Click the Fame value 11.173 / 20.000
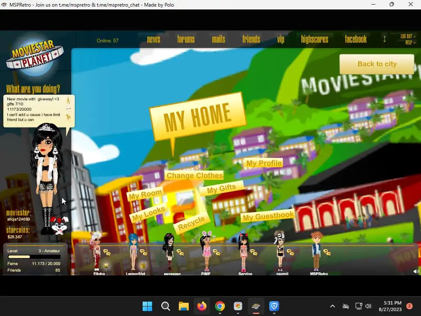421x316 pixels. tap(46, 264)
